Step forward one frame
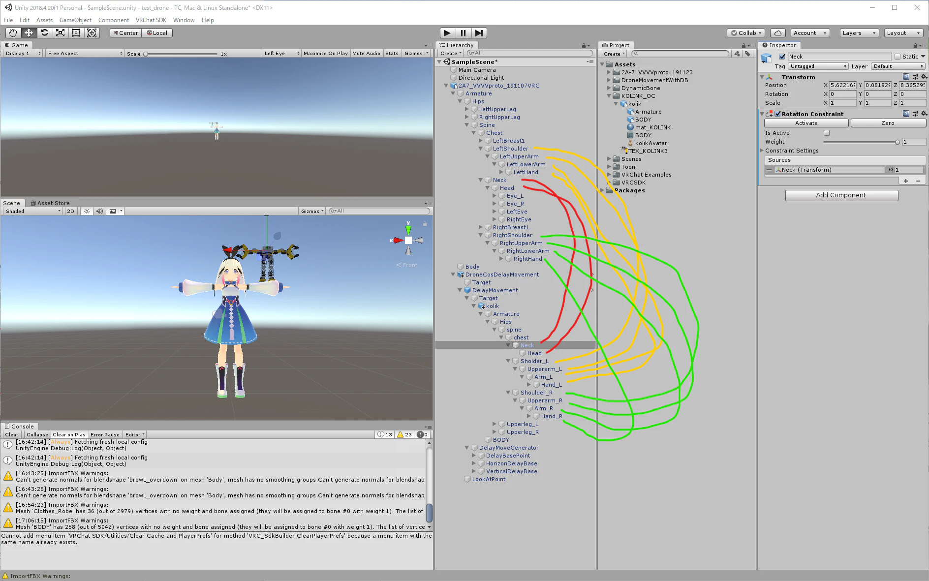Screen dimensions: 929x581 479,33
